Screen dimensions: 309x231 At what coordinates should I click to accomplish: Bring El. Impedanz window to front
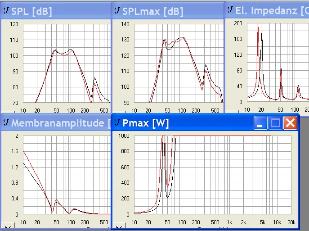point(267,10)
